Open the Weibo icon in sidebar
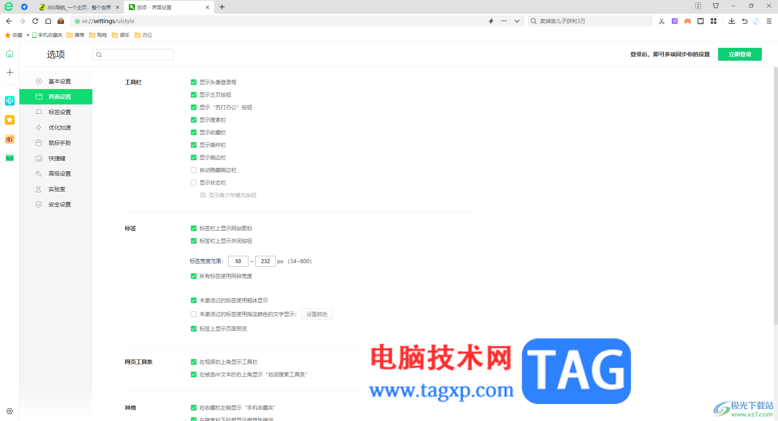 (x=10, y=139)
